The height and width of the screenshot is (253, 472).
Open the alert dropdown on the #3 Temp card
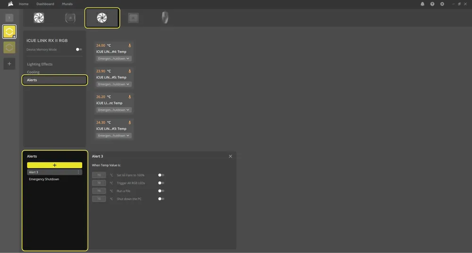click(113, 135)
